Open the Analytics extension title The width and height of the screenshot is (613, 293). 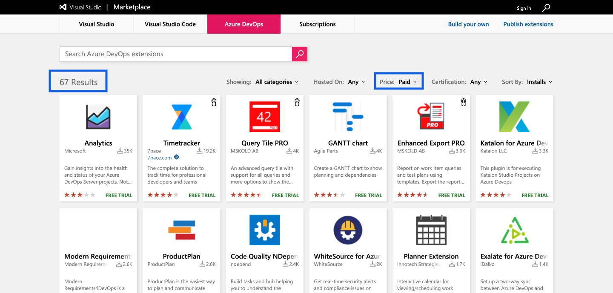point(98,143)
